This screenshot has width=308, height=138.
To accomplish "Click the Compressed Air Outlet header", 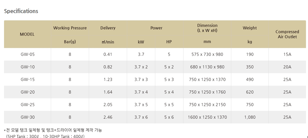I will pyautogui.click(x=287, y=34).
